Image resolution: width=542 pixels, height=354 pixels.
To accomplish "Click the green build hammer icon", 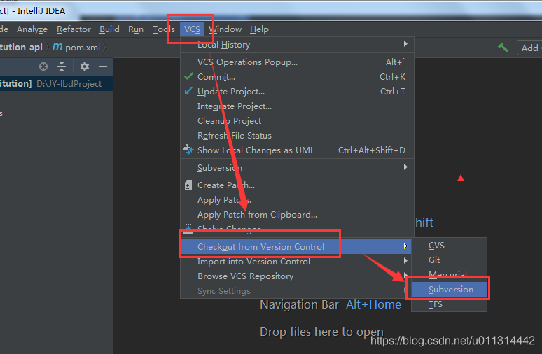I will (503, 48).
